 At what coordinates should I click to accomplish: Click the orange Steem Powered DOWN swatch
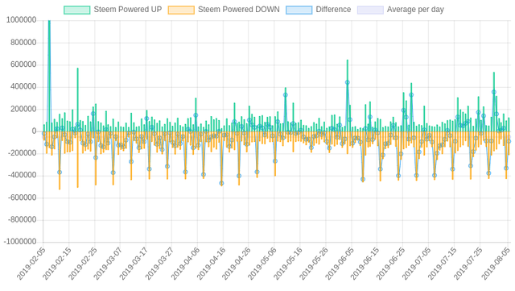(181, 10)
